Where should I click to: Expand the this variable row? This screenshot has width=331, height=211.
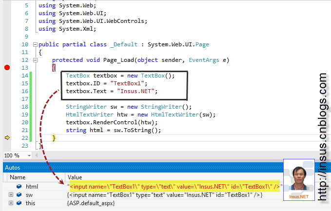[x=11, y=203]
